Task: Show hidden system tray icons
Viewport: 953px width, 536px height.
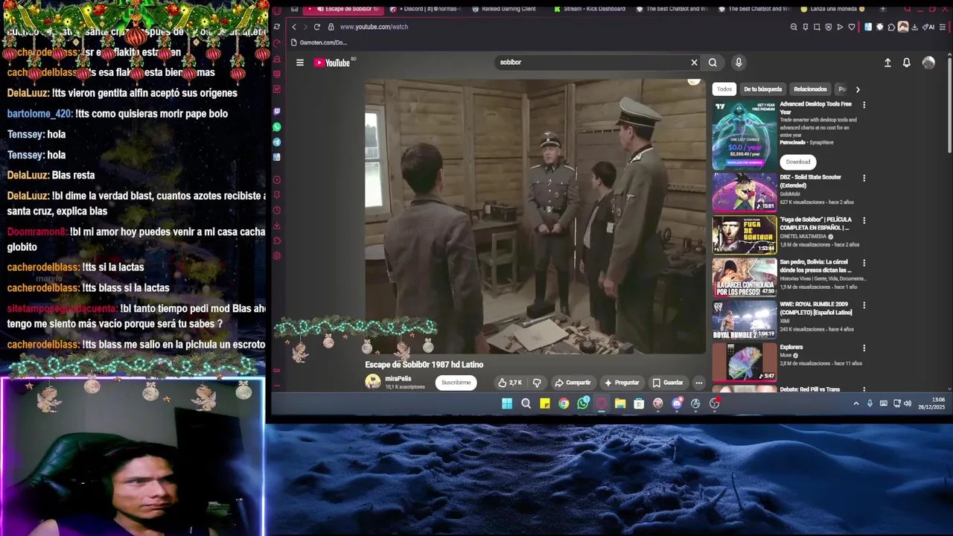Action: pyautogui.click(x=856, y=403)
